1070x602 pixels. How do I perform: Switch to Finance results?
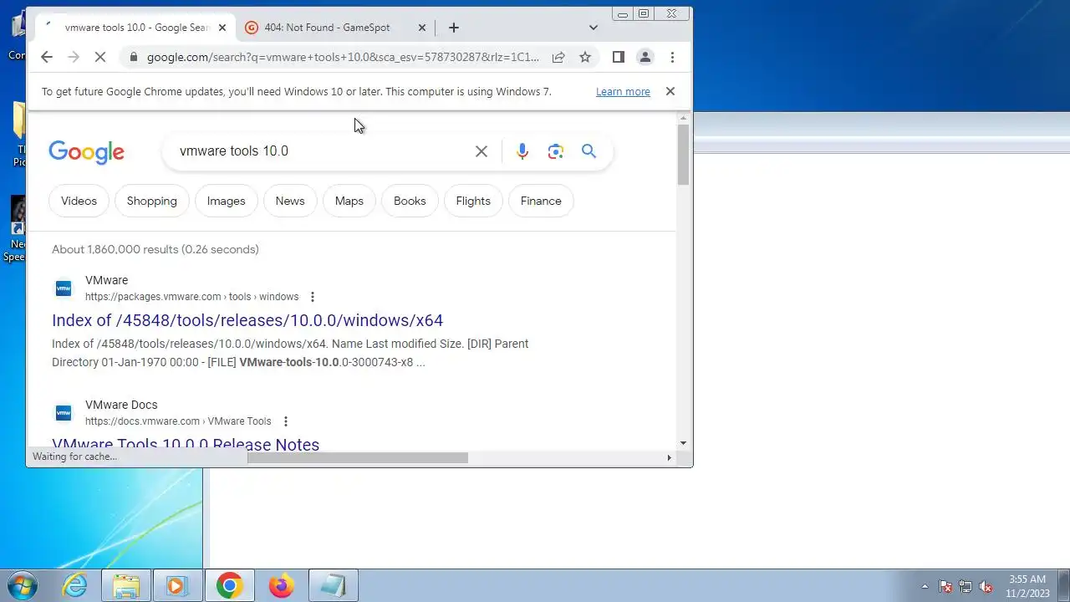[x=541, y=202]
